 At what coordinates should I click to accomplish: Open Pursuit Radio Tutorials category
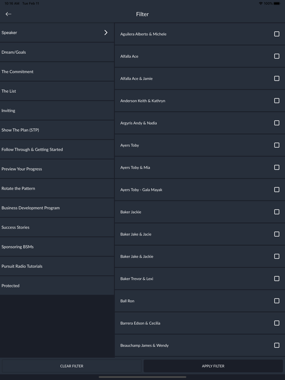pos(57,266)
